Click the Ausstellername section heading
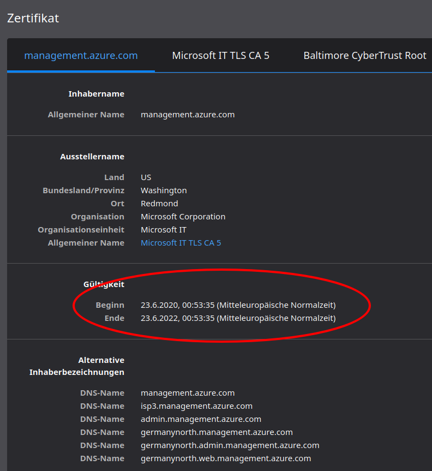The height and width of the screenshot is (471, 432). click(x=92, y=157)
